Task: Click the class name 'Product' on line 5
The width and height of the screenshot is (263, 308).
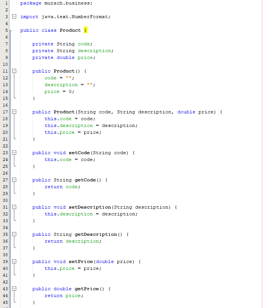Action: [70, 30]
